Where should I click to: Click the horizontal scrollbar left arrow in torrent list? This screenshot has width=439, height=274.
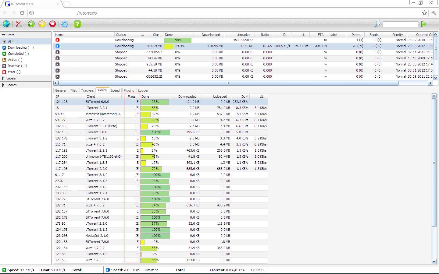[x=56, y=83]
